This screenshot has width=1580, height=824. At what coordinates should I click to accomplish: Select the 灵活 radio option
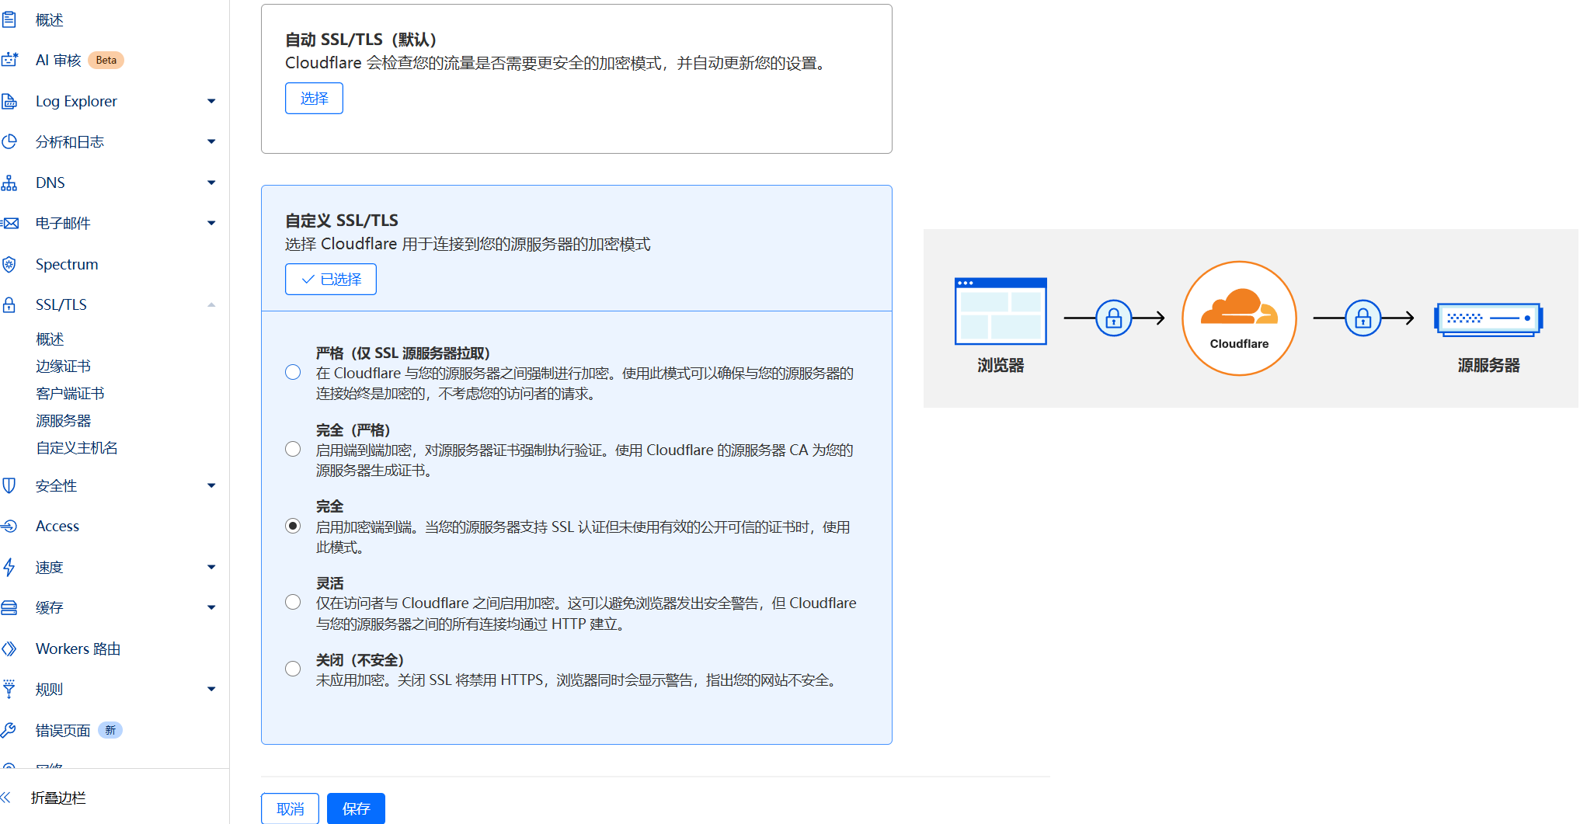tap(293, 602)
